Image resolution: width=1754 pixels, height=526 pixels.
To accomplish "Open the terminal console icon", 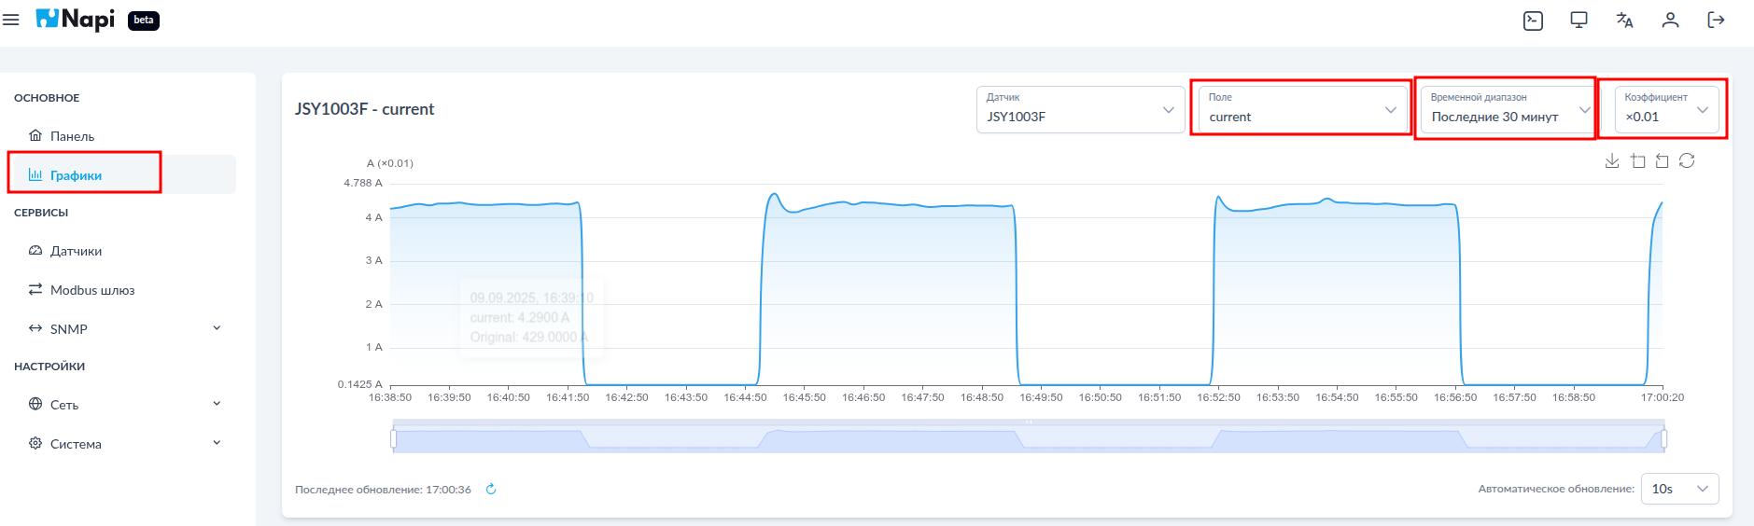I will click(1533, 21).
